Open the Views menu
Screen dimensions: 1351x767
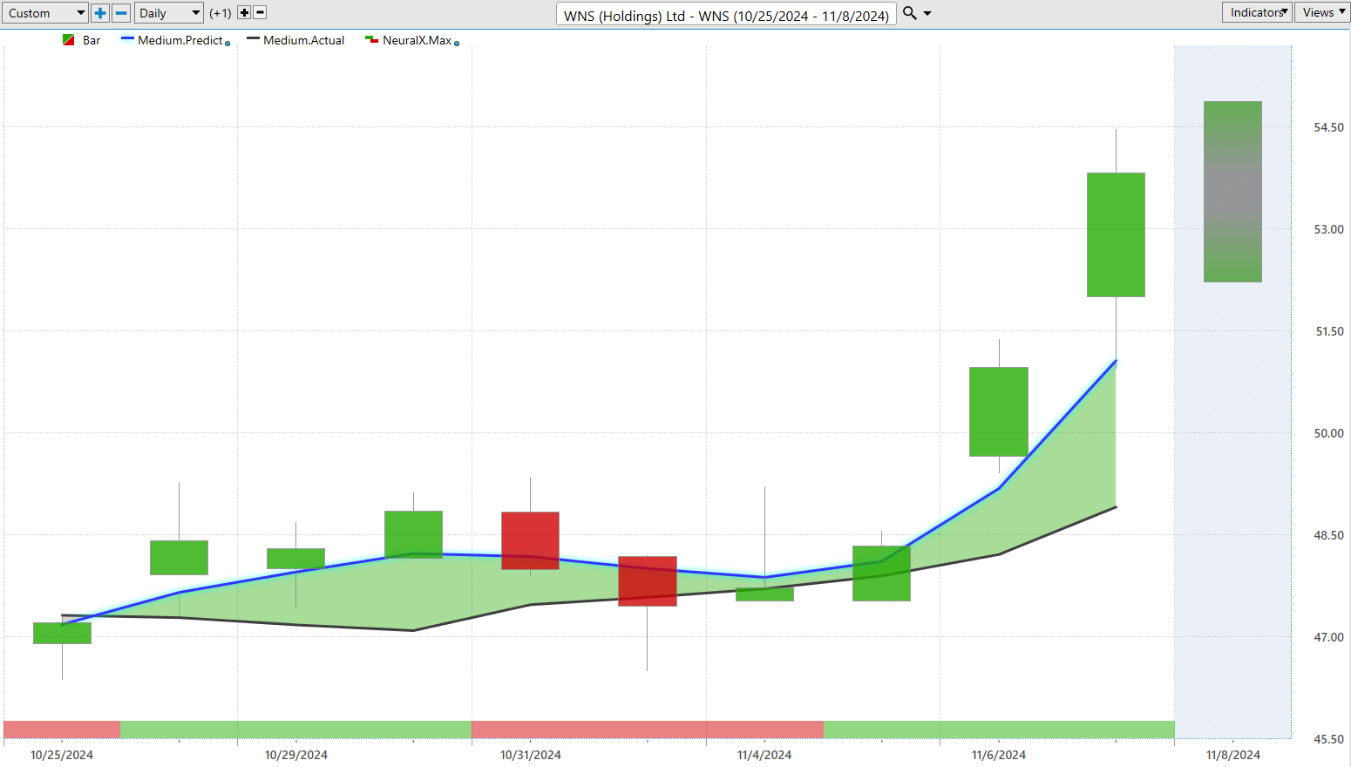(1322, 12)
